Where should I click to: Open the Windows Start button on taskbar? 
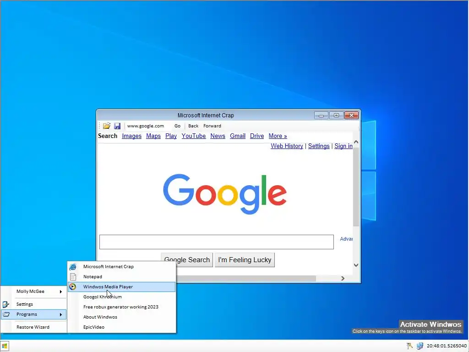5,346
